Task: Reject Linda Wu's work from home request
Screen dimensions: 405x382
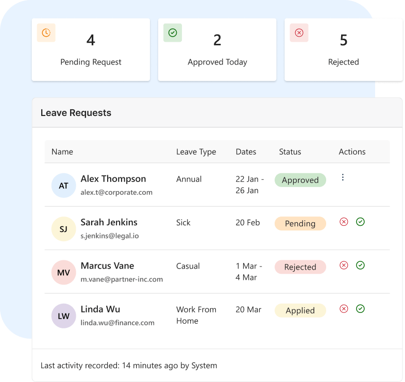Action: [344, 309]
